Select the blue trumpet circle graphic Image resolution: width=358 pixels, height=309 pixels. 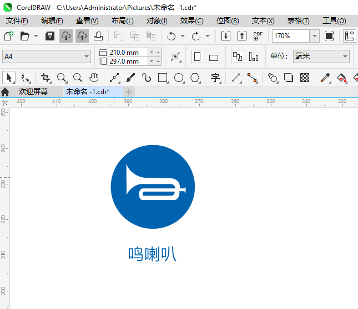(x=153, y=187)
